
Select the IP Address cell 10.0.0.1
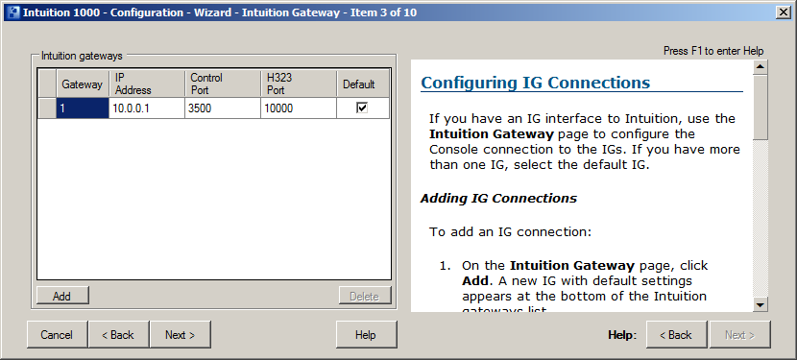pyautogui.click(x=146, y=108)
